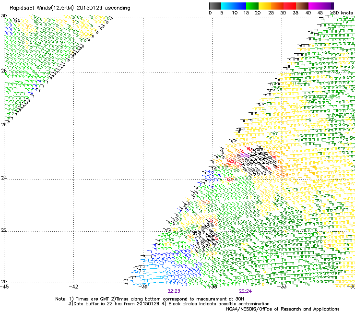Click the '22:23' time label
Image resolution: width=355 pixels, height=312 pixels.
[x=174, y=291]
